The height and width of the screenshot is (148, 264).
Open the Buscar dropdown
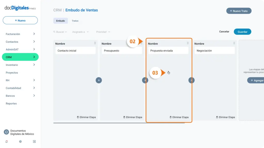(x=60, y=32)
